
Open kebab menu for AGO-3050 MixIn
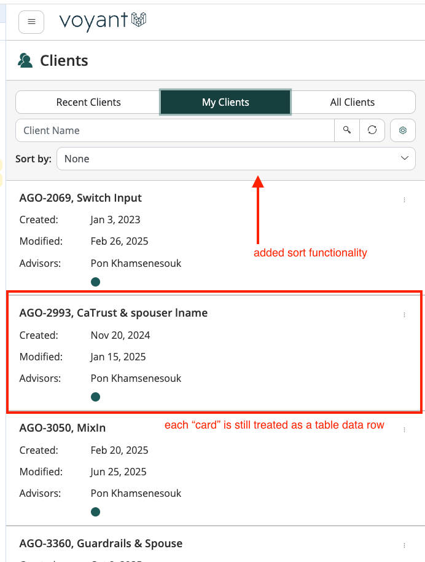[x=404, y=430]
